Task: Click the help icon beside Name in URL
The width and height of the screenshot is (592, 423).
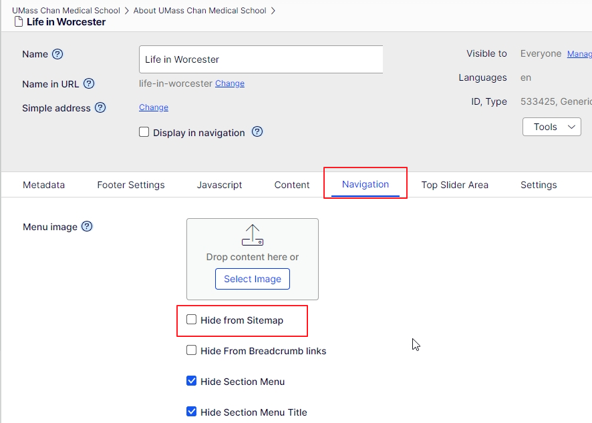Action: pyautogui.click(x=89, y=83)
